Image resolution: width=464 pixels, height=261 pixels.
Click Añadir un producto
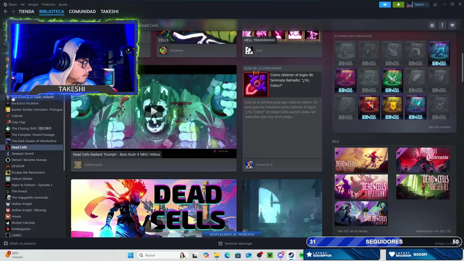point(20,244)
